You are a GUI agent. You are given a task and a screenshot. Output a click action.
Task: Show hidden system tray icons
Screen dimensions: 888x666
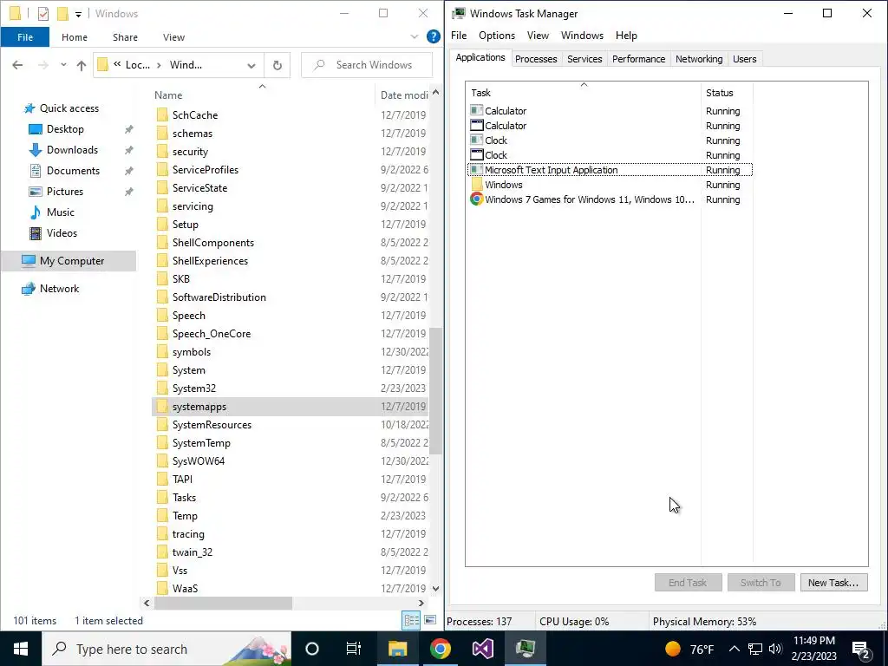[x=734, y=649]
